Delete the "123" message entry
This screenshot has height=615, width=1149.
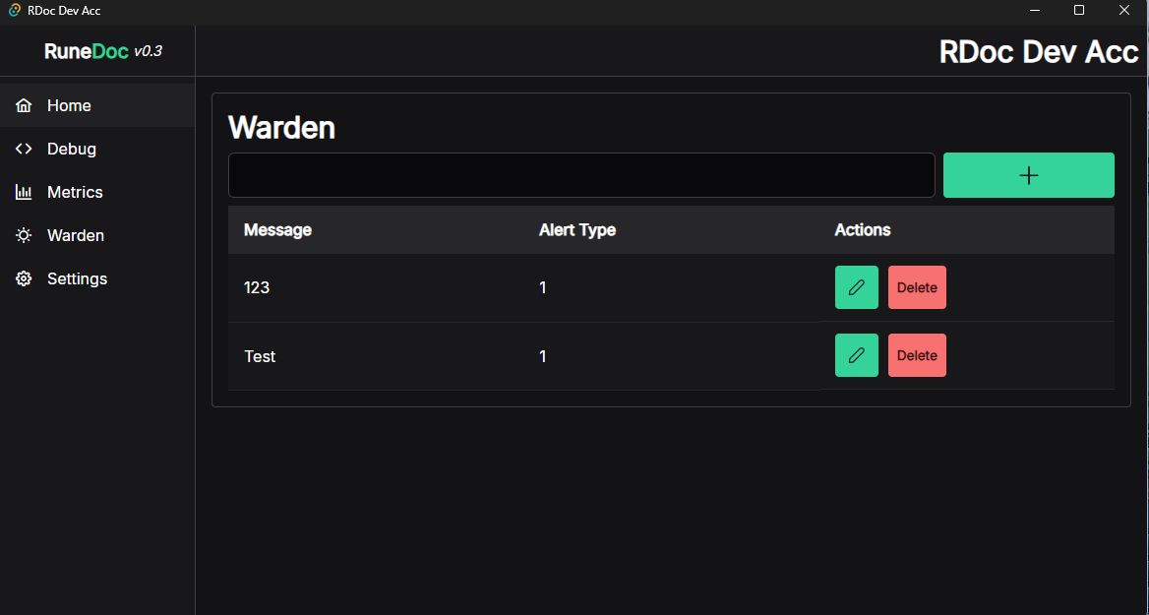click(917, 287)
